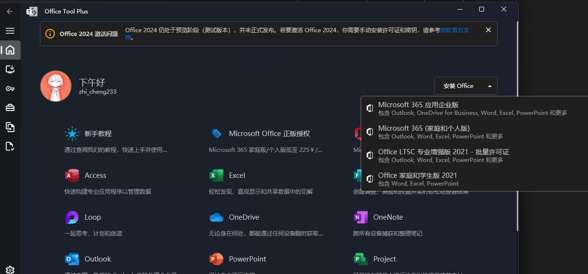This screenshot has height=274, width=588.
Task: Select the Home icon in the sidebar
Action: (x=10, y=50)
